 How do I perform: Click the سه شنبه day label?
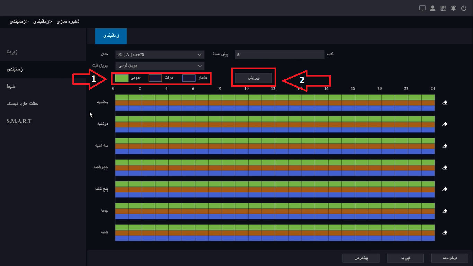tap(102, 145)
